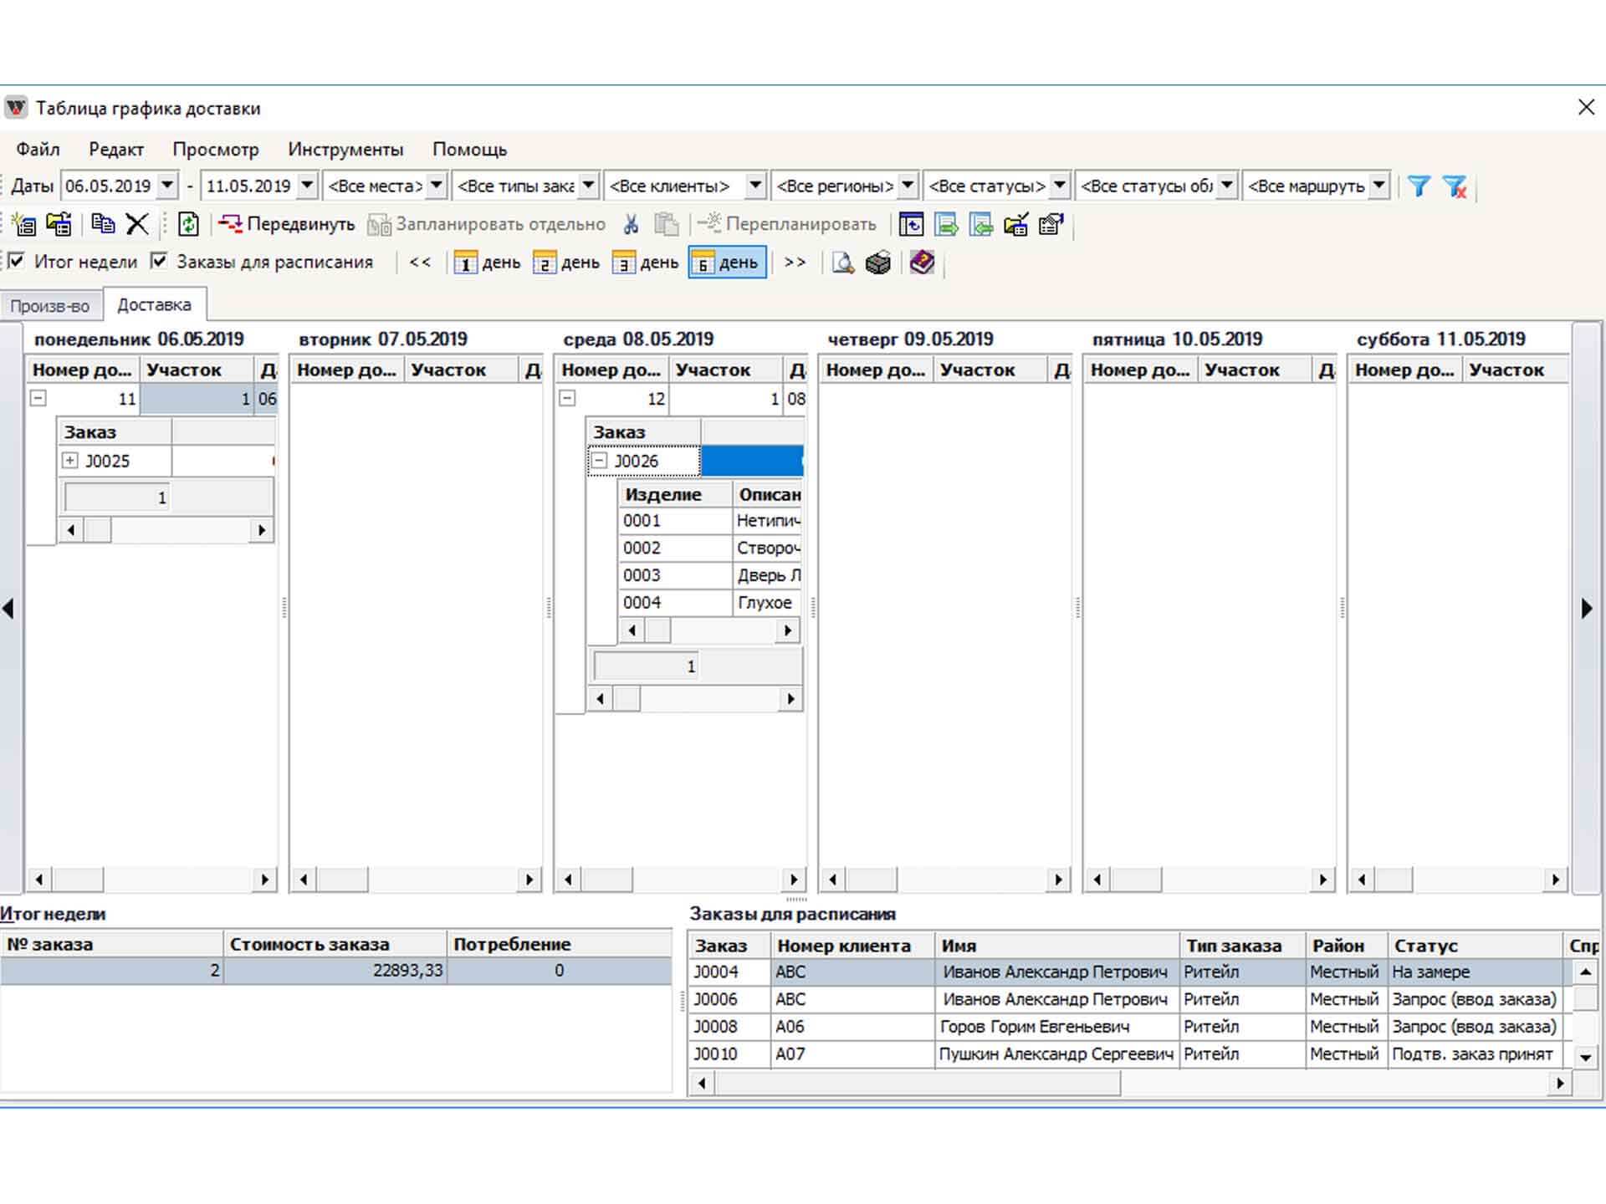Click the refresh icon in toolbar

pyautogui.click(x=189, y=224)
